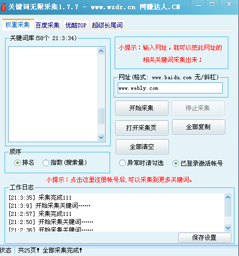
Task: Maximize the window
Action: (x=212, y=5)
